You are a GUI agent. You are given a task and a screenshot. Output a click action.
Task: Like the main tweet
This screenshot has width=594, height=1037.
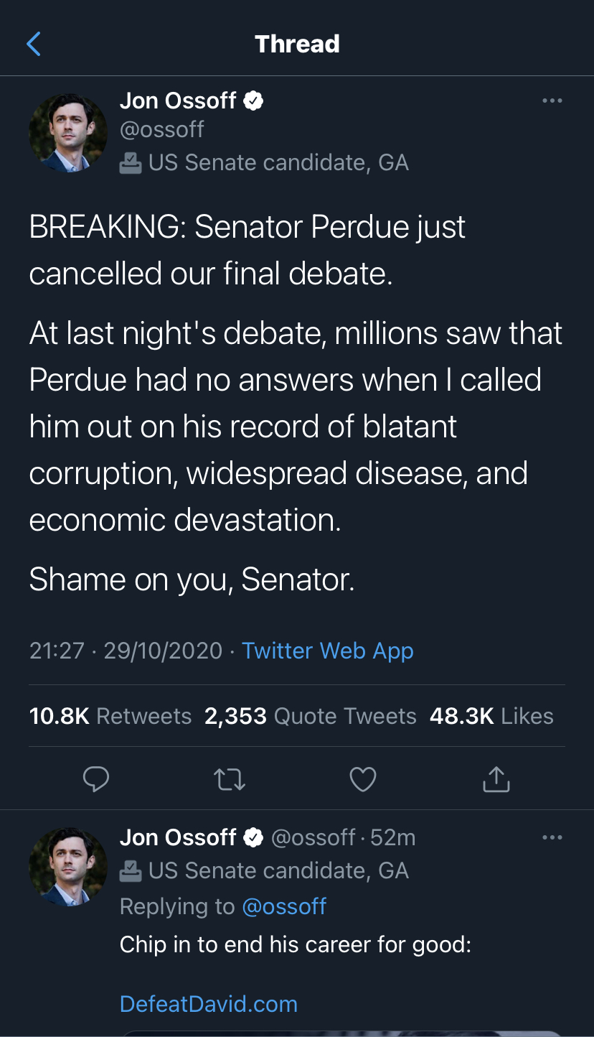pos(362,779)
